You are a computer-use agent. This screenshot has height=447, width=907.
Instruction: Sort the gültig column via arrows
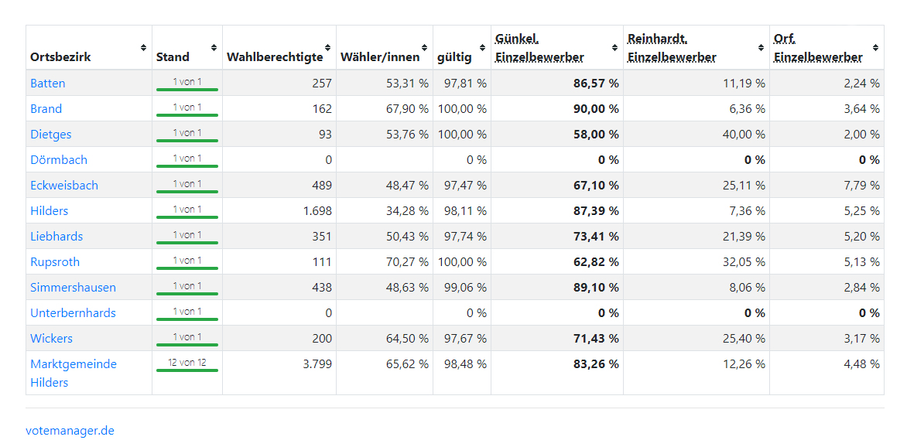tap(482, 47)
